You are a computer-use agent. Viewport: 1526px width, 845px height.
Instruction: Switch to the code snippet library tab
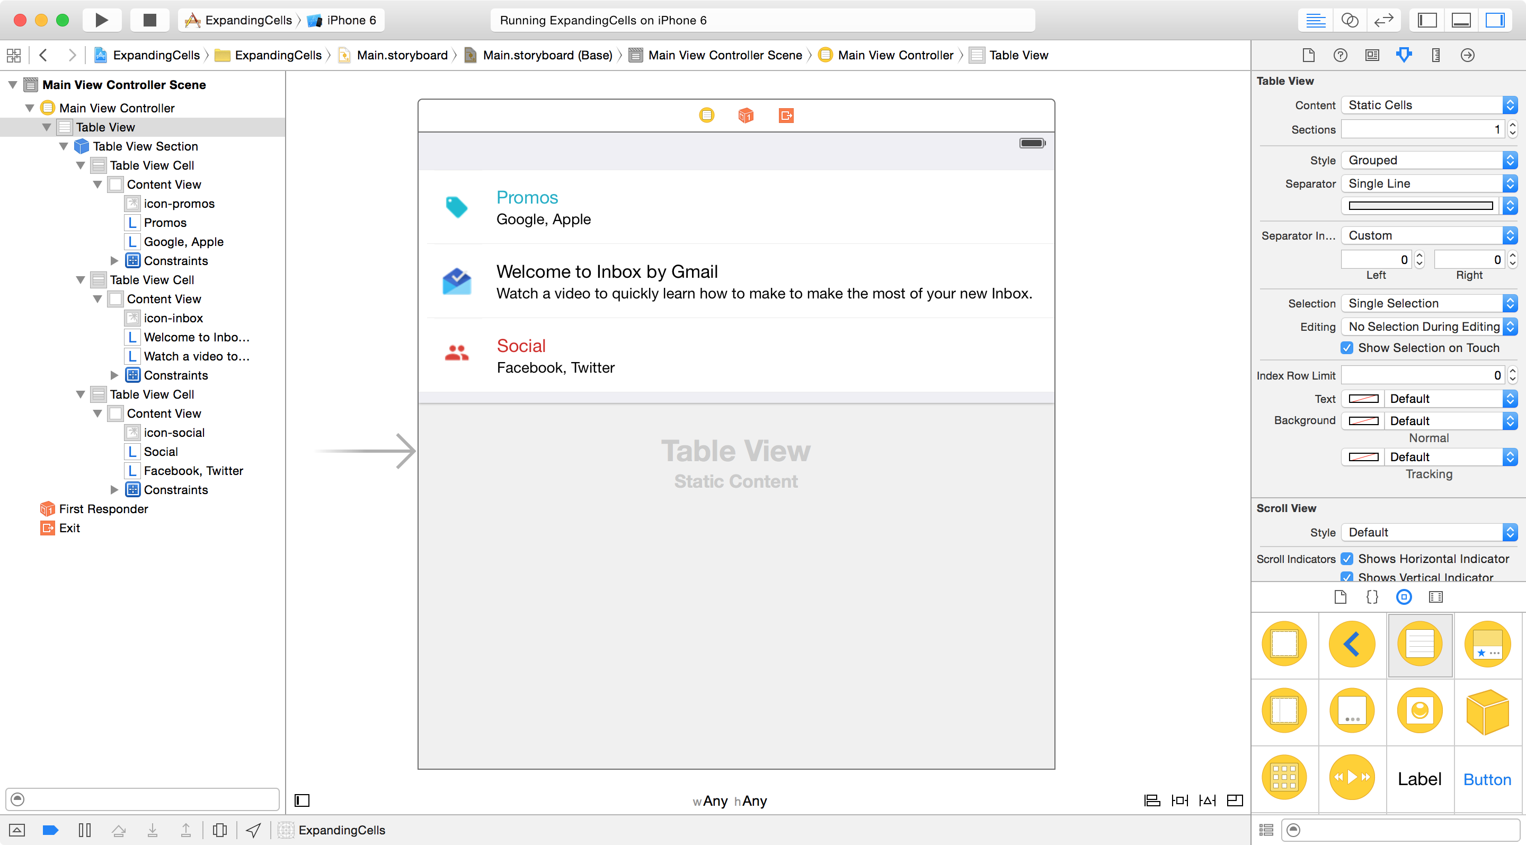(x=1372, y=597)
